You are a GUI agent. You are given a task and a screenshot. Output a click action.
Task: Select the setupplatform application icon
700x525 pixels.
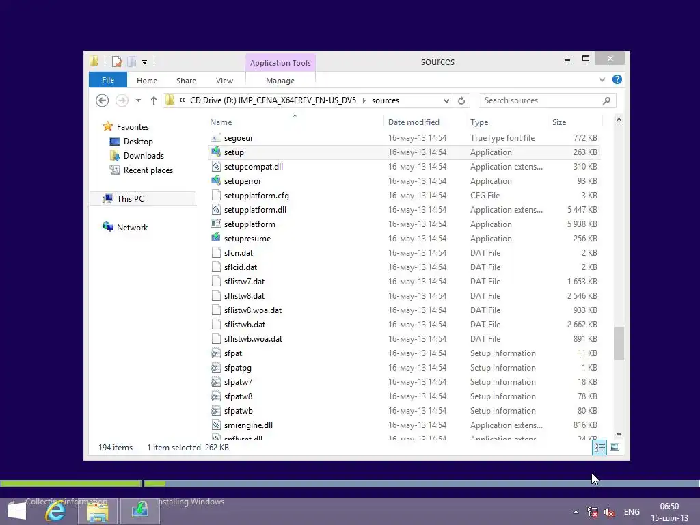[x=216, y=224]
